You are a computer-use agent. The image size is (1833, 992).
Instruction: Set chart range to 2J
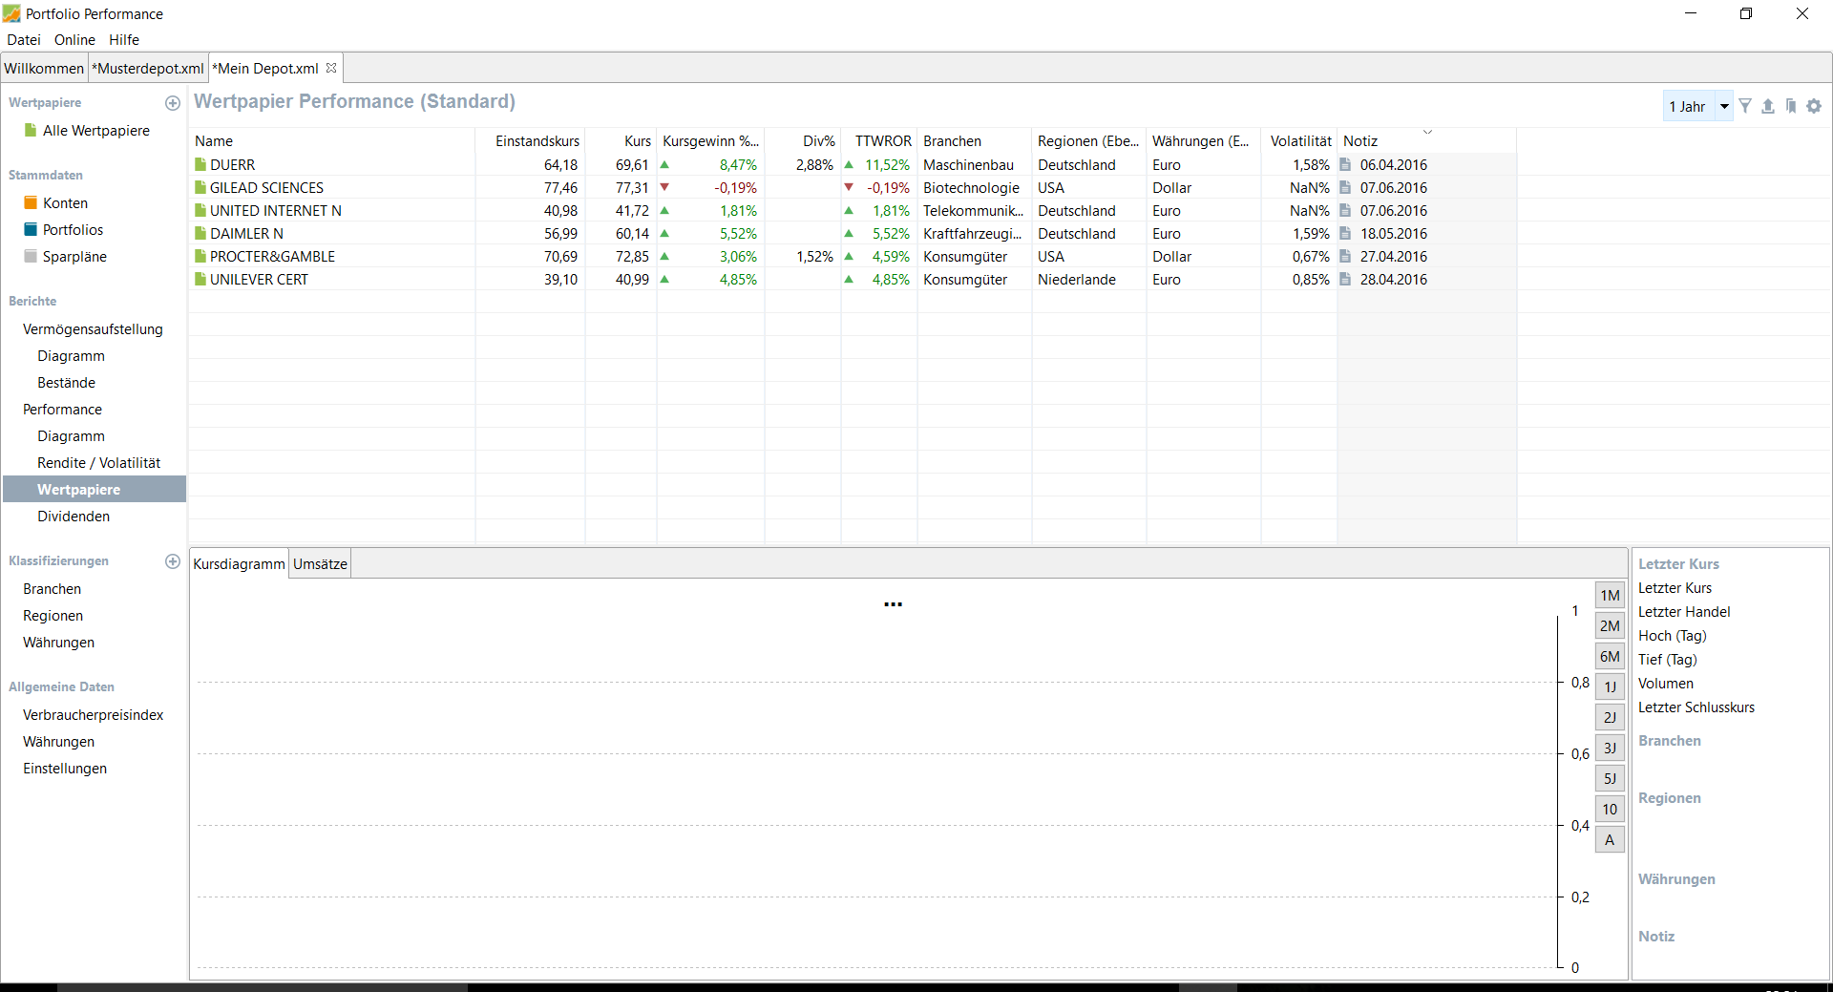tap(1610, 717)
